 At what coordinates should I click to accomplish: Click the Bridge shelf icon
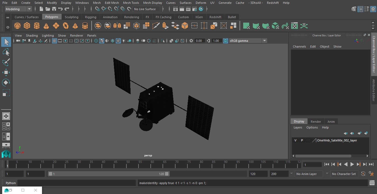[175, 26]
